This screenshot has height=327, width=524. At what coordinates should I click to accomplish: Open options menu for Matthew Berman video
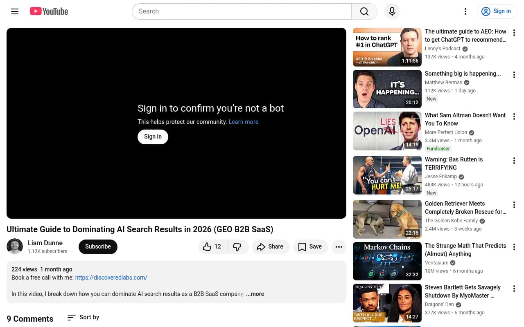coord(514,75)
